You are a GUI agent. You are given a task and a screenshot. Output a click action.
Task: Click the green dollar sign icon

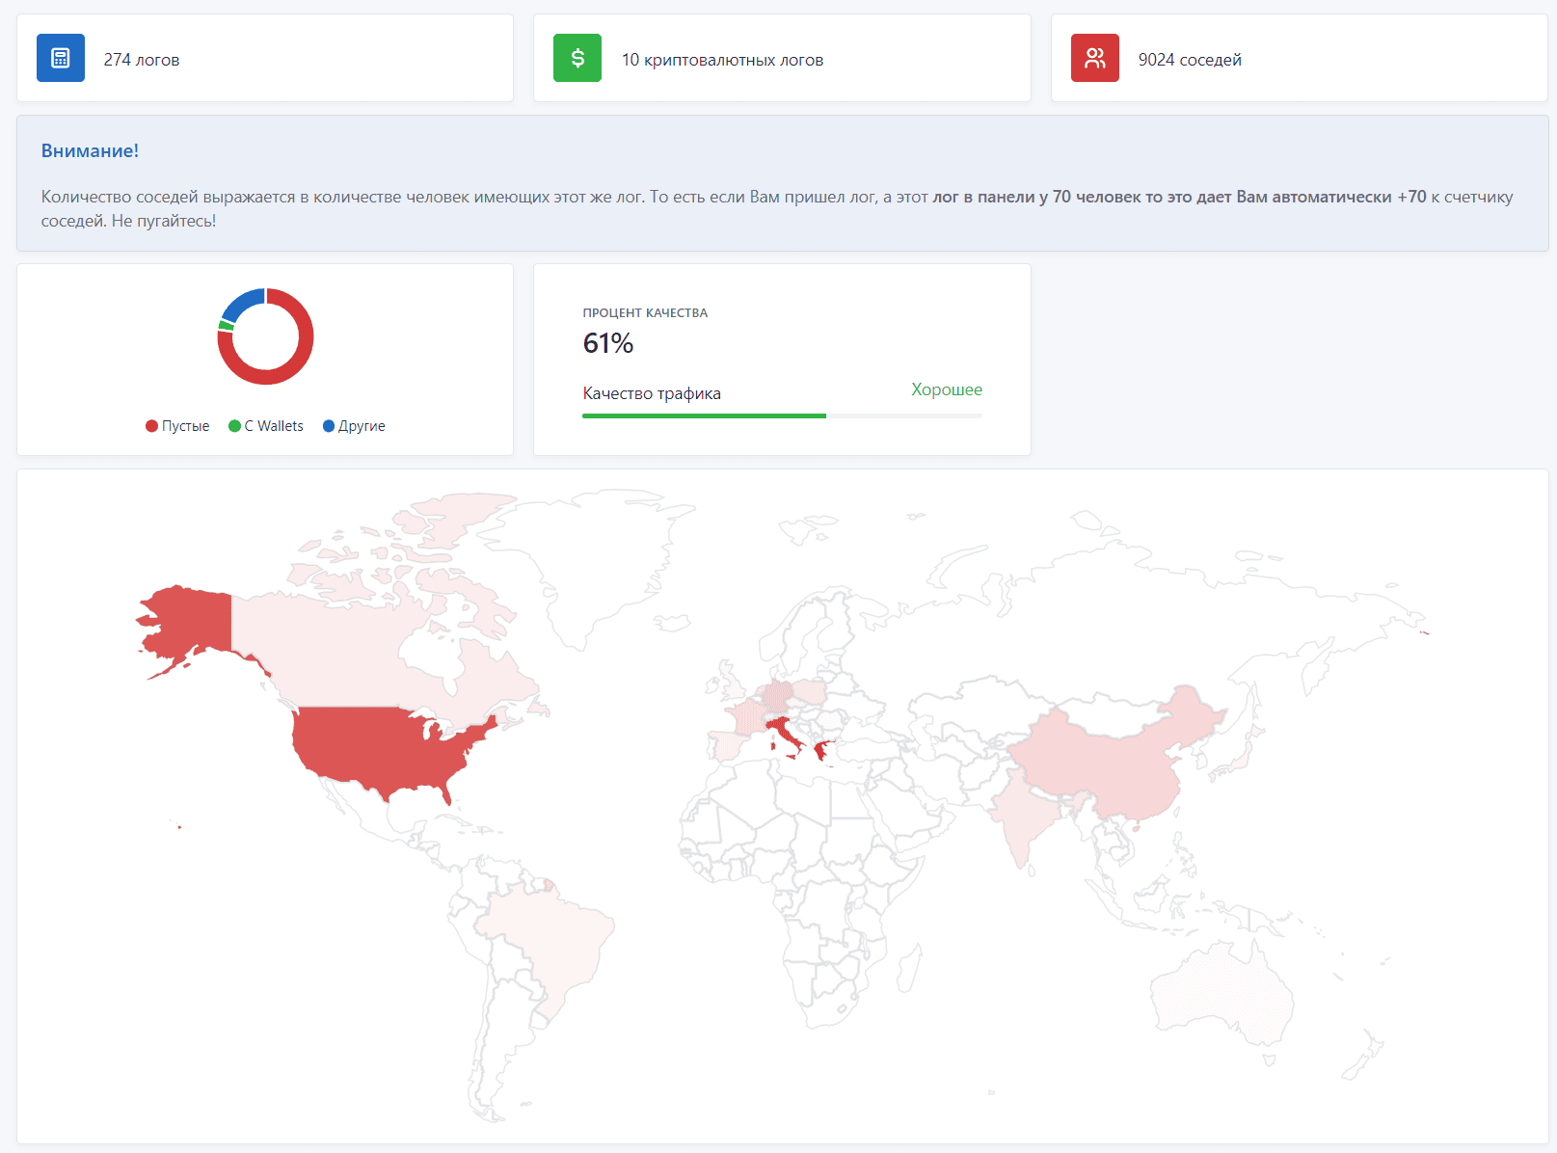[577, 58]
